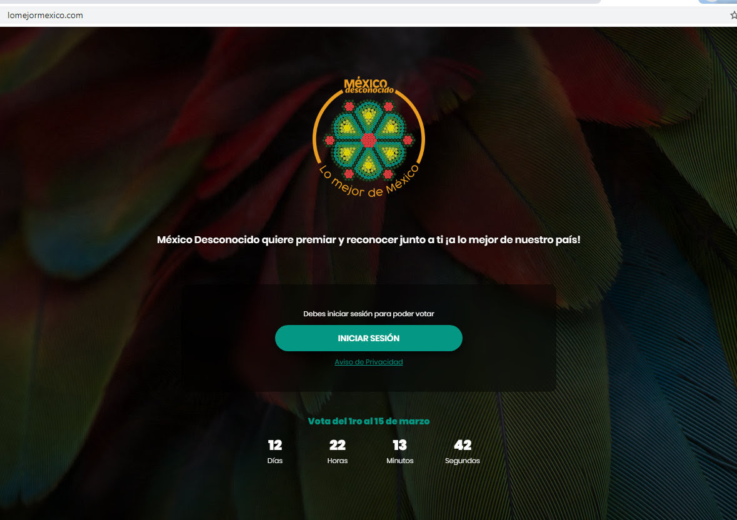This screenshot has width=737, height=520.
Task: Click the 22 Horas countdown number
Action: click(338, 445)
